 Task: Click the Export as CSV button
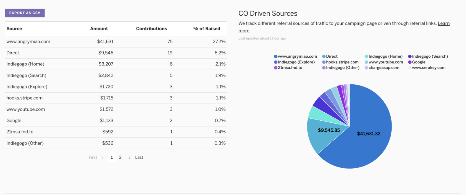[25, 13]
